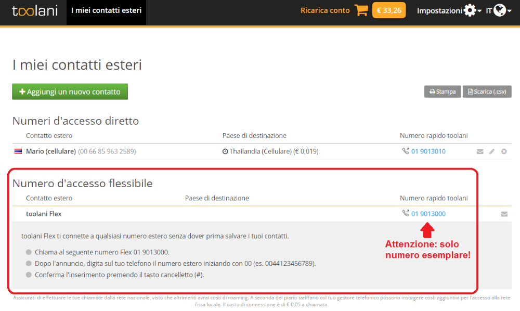Click the Scarica (.csv) button
520x311 pixels.
(x=487, y=92)
